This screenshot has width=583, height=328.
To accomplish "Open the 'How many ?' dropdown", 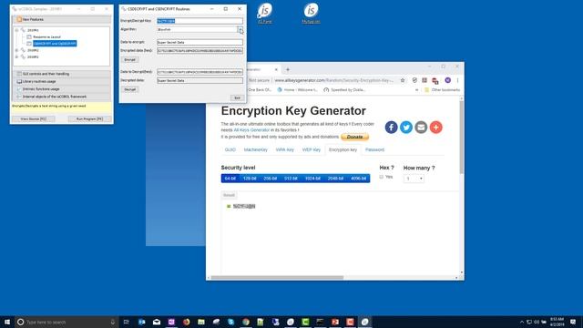I will pyautogui.click(x=414, y=179).
